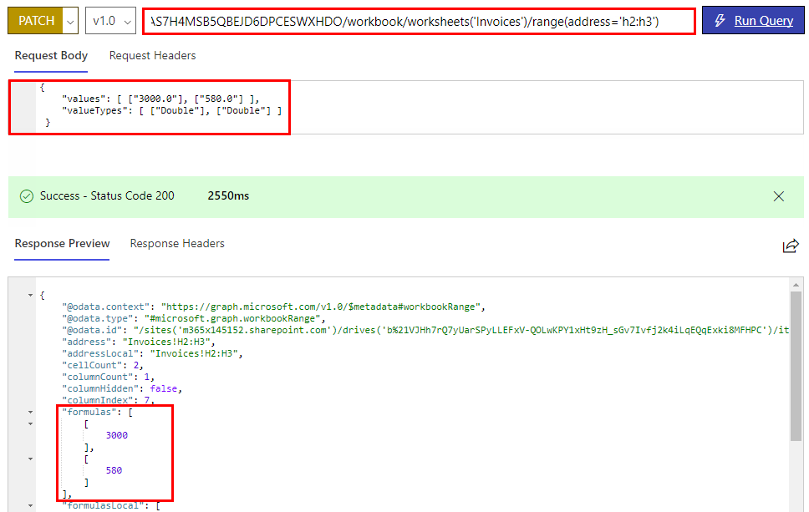
Task: Click the "columnHidden" false value
Action: click(164, 388)
